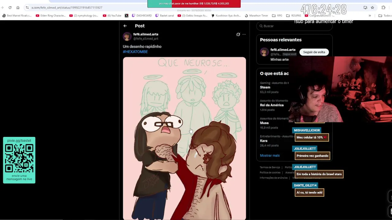Open the Best Marvel Rivals bookmark
Viewport: 392px width, 220px height.
[x=17, y=16]
